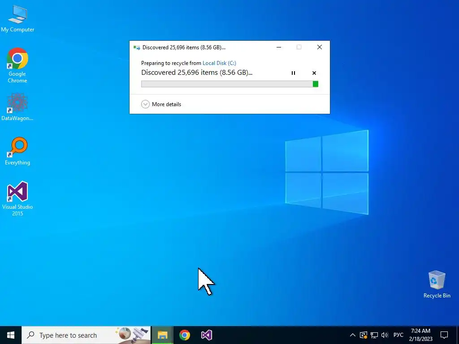
Task: Click the dialog title bar transfer icon
Action: 137,47
